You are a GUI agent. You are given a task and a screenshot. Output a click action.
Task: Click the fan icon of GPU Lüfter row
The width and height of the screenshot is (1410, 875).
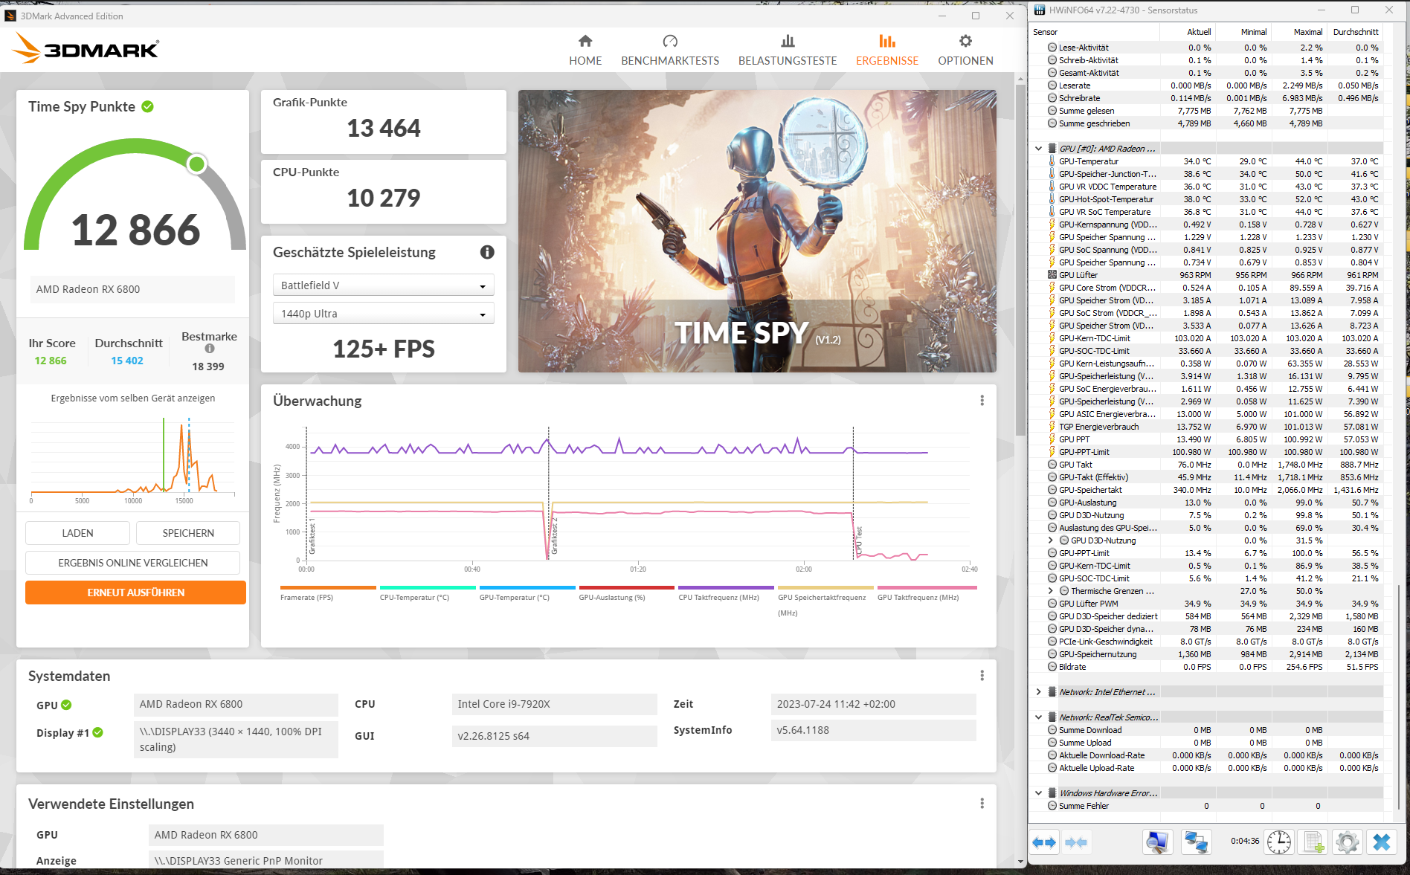[x=1052, y=275]
